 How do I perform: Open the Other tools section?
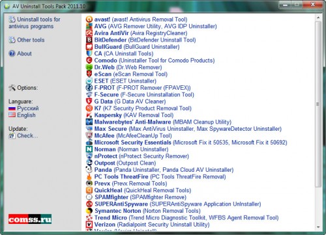pyautogui.click(x=27, y=40)
